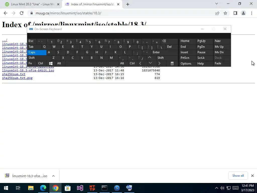Viewport: 257px width, 193px height.
Task: Tap the Fade key
Action: tap(222, 63)
